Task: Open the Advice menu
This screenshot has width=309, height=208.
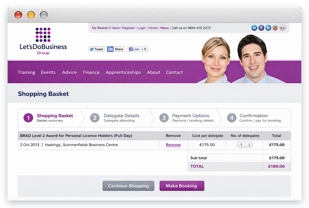Action: 70,72
